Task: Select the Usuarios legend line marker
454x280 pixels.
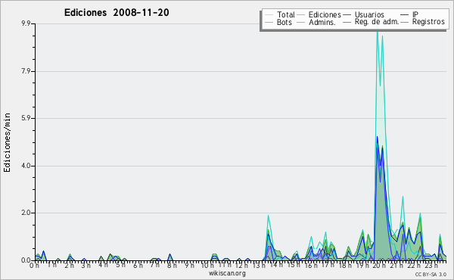Action: point(347,14)
